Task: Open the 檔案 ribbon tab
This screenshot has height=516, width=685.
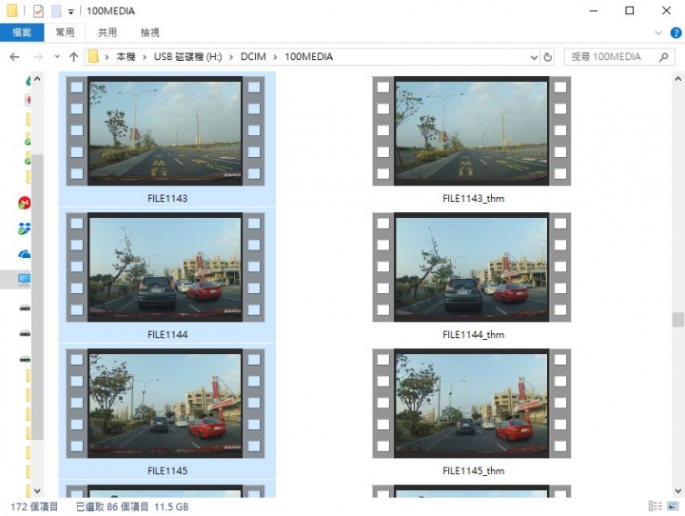Action: point(22,32)
